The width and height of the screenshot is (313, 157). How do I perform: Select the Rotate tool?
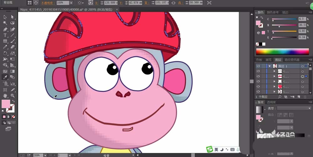point(5,53)
